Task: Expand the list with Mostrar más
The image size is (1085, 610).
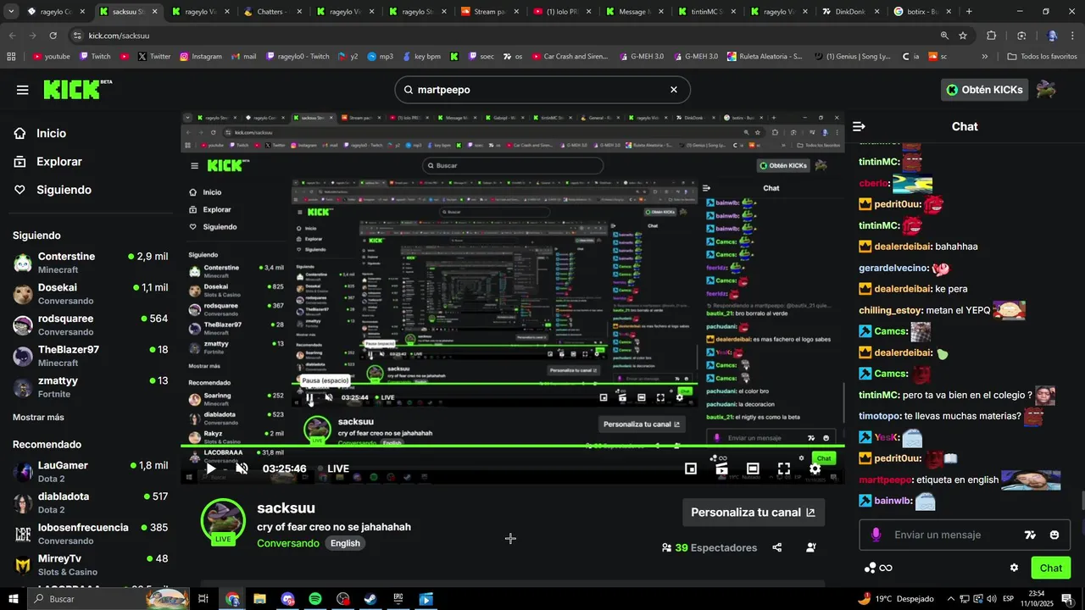Action: tap(38, 417)
